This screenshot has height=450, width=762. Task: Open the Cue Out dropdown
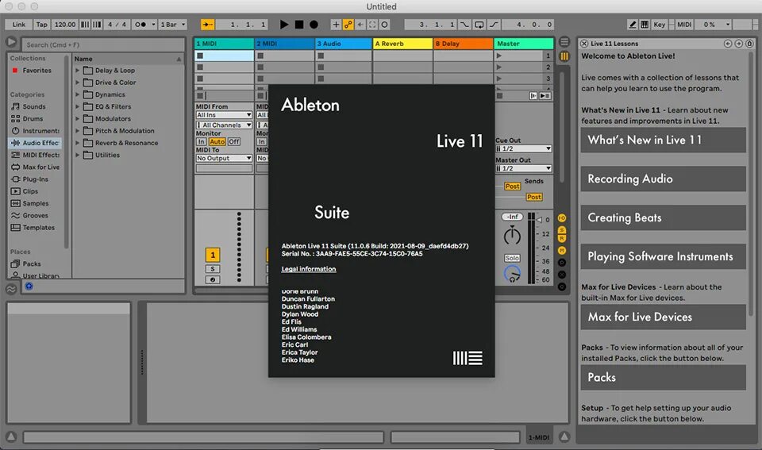tap(523, 148)
